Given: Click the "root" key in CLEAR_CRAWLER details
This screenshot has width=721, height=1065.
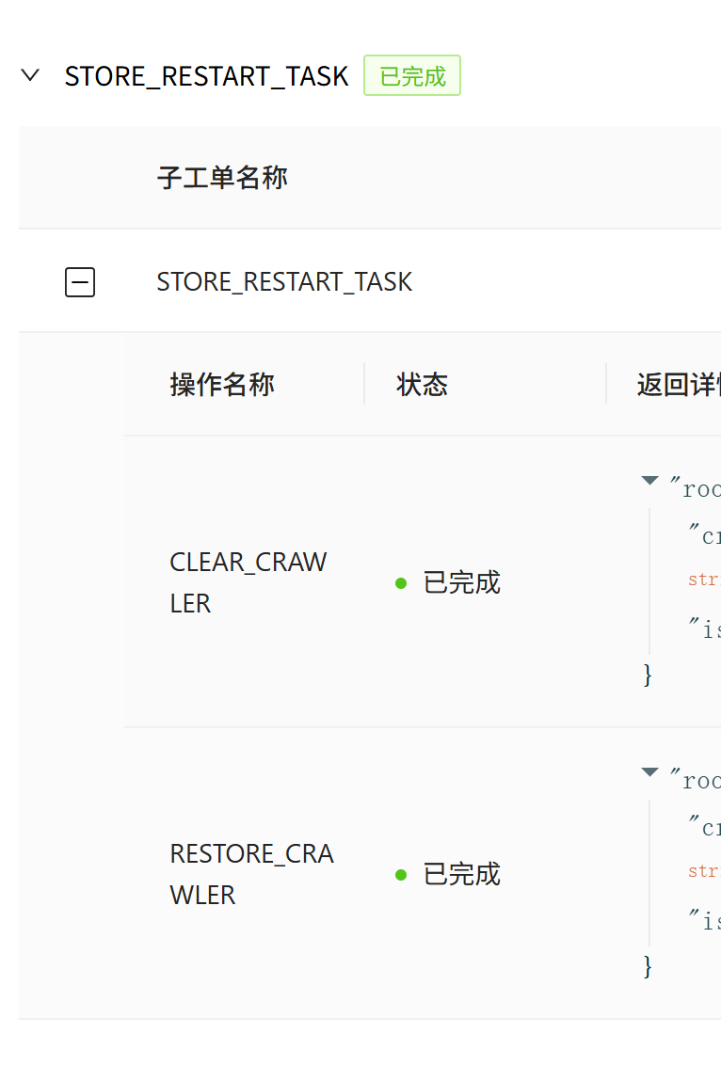Looking at the screenshot, I should click(697, 488).
